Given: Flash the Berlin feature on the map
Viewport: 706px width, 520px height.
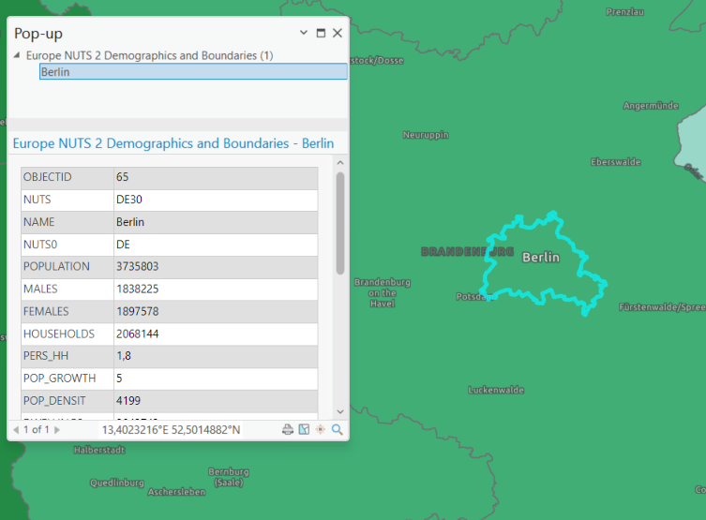Looking at the screenshot, I should point(320,429).
